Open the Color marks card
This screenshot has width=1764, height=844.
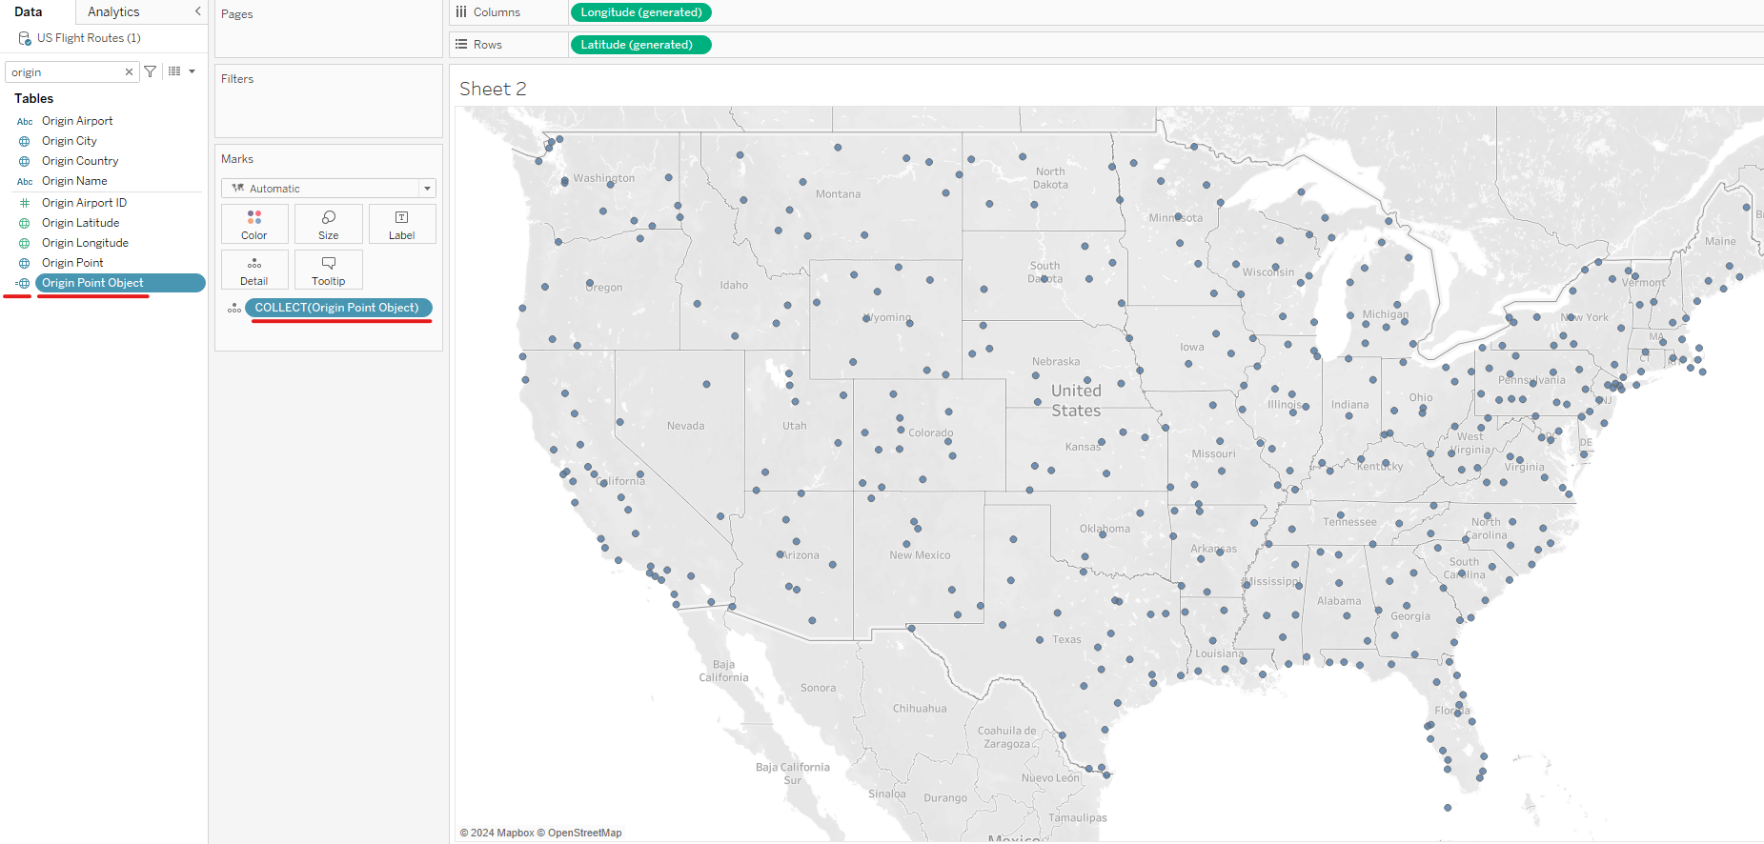coord(254,224)
